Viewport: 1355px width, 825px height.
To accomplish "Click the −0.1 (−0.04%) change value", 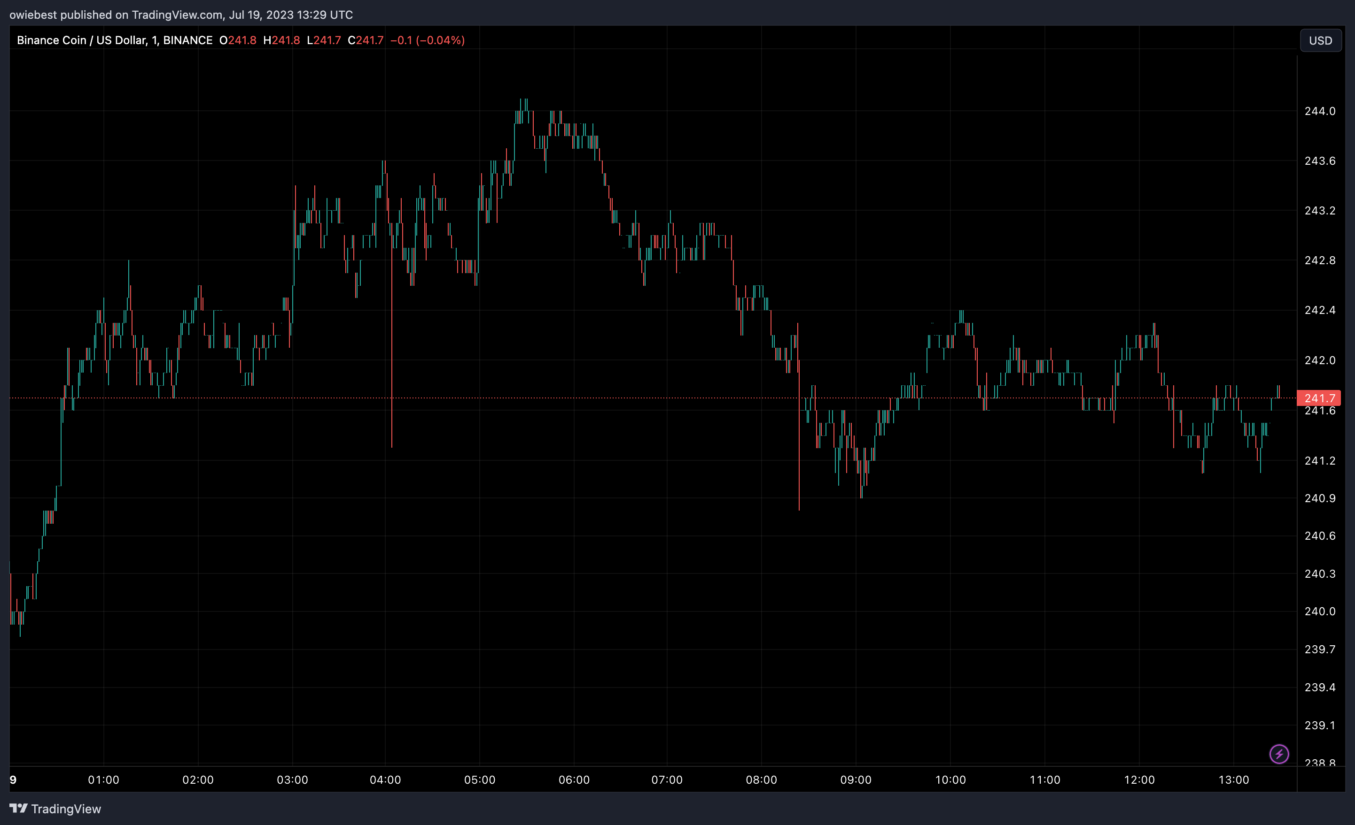I will point(427,40).
